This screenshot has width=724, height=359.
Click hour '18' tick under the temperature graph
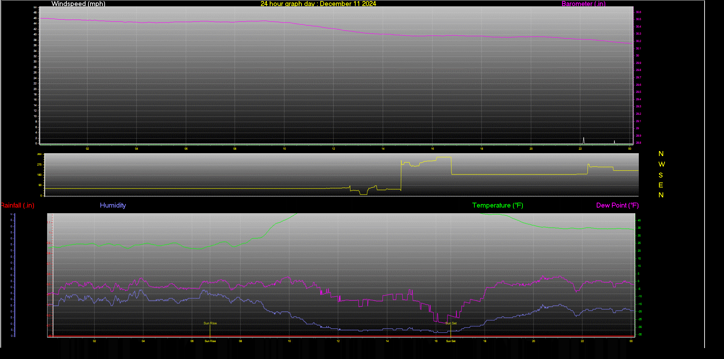pos(485,341)
